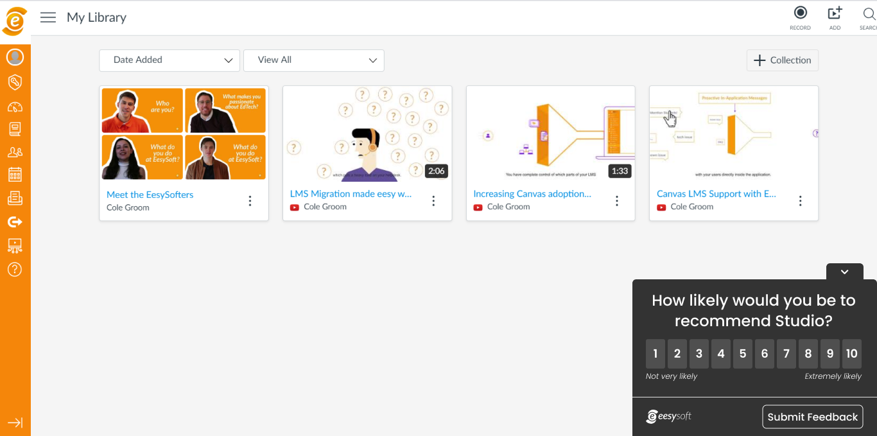Rate recommendation as 5
This screenshot has height=436, width=877.
coord(743,354)
